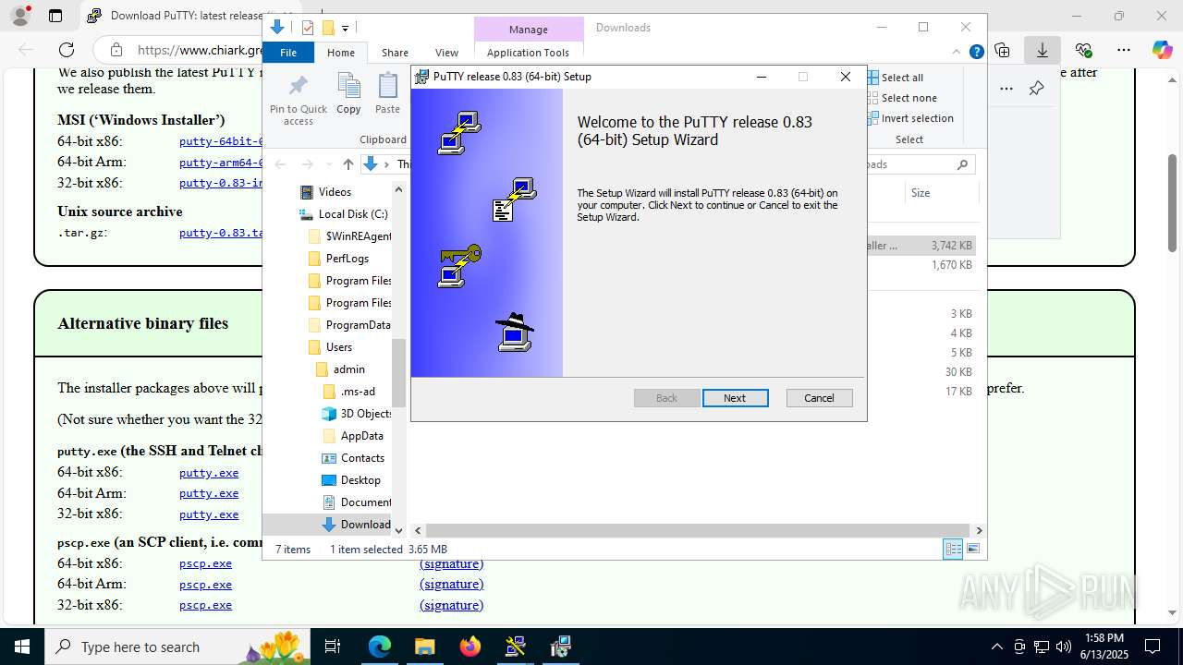Switch to Home ribbon tab in Explorer
Viewport: 1183px width, 665px height.
click(x=340, y=53)
